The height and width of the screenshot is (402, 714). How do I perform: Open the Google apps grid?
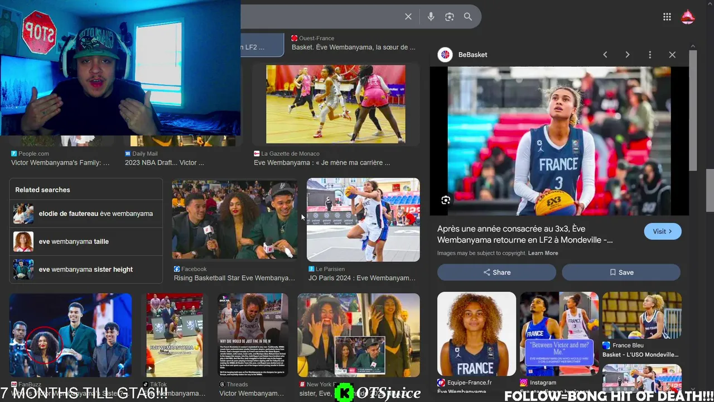(667, 17)
